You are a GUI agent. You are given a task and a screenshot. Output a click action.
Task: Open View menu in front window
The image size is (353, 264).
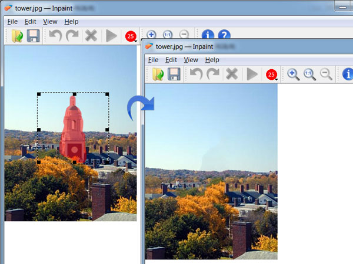coord(191,60)
